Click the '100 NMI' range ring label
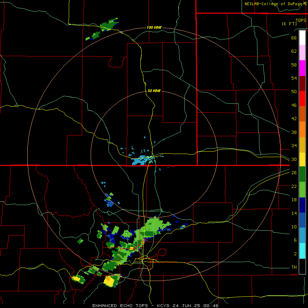308x308 pixels. pyautogui.click(x=154, y=27)
